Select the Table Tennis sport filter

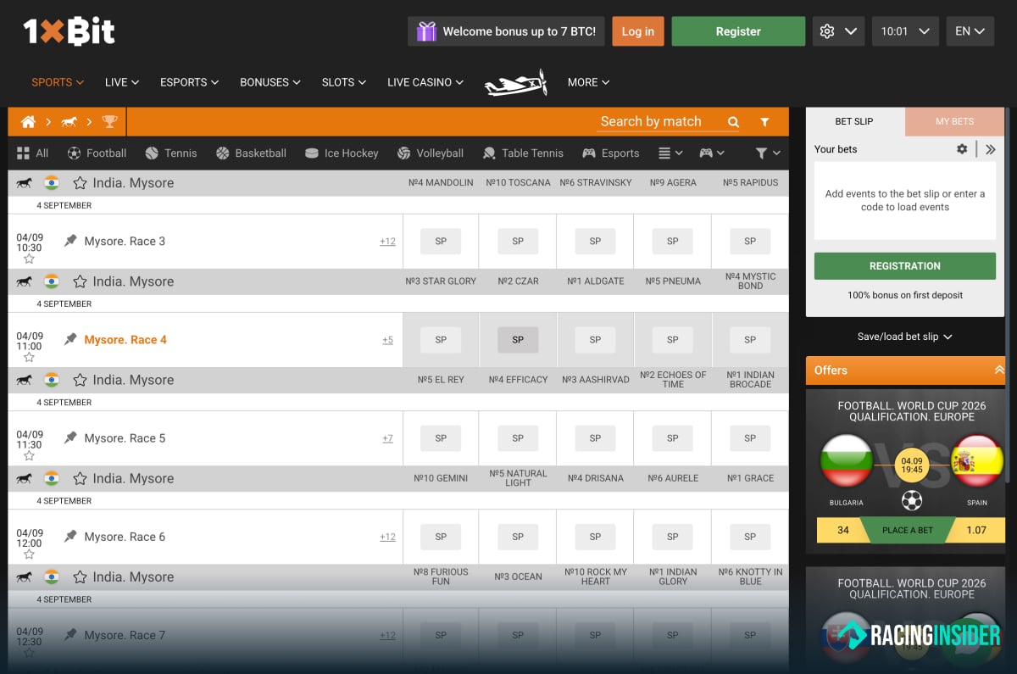523,153
